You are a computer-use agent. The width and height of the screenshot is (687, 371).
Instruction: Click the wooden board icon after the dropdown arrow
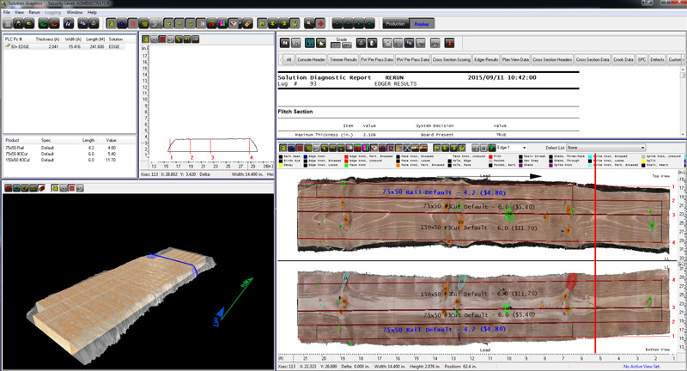coord(247,24)
